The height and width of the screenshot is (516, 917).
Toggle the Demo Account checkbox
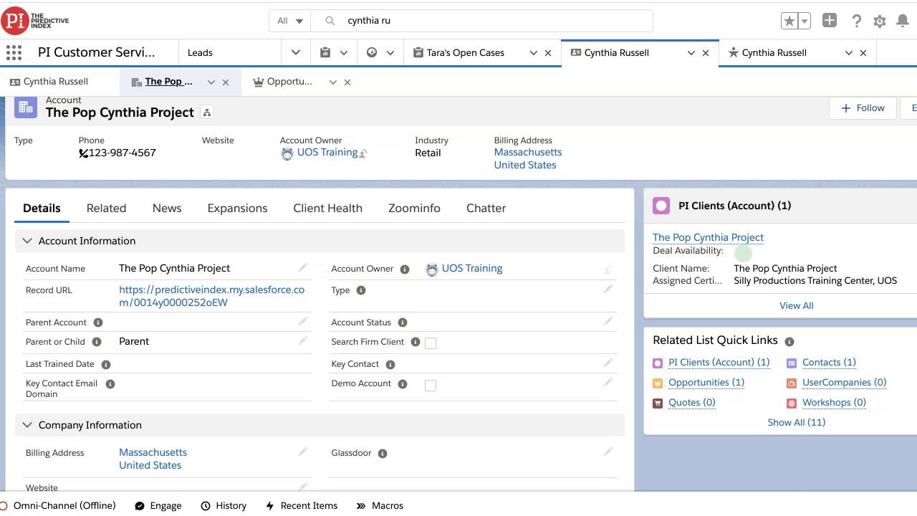tap(431, 385)
